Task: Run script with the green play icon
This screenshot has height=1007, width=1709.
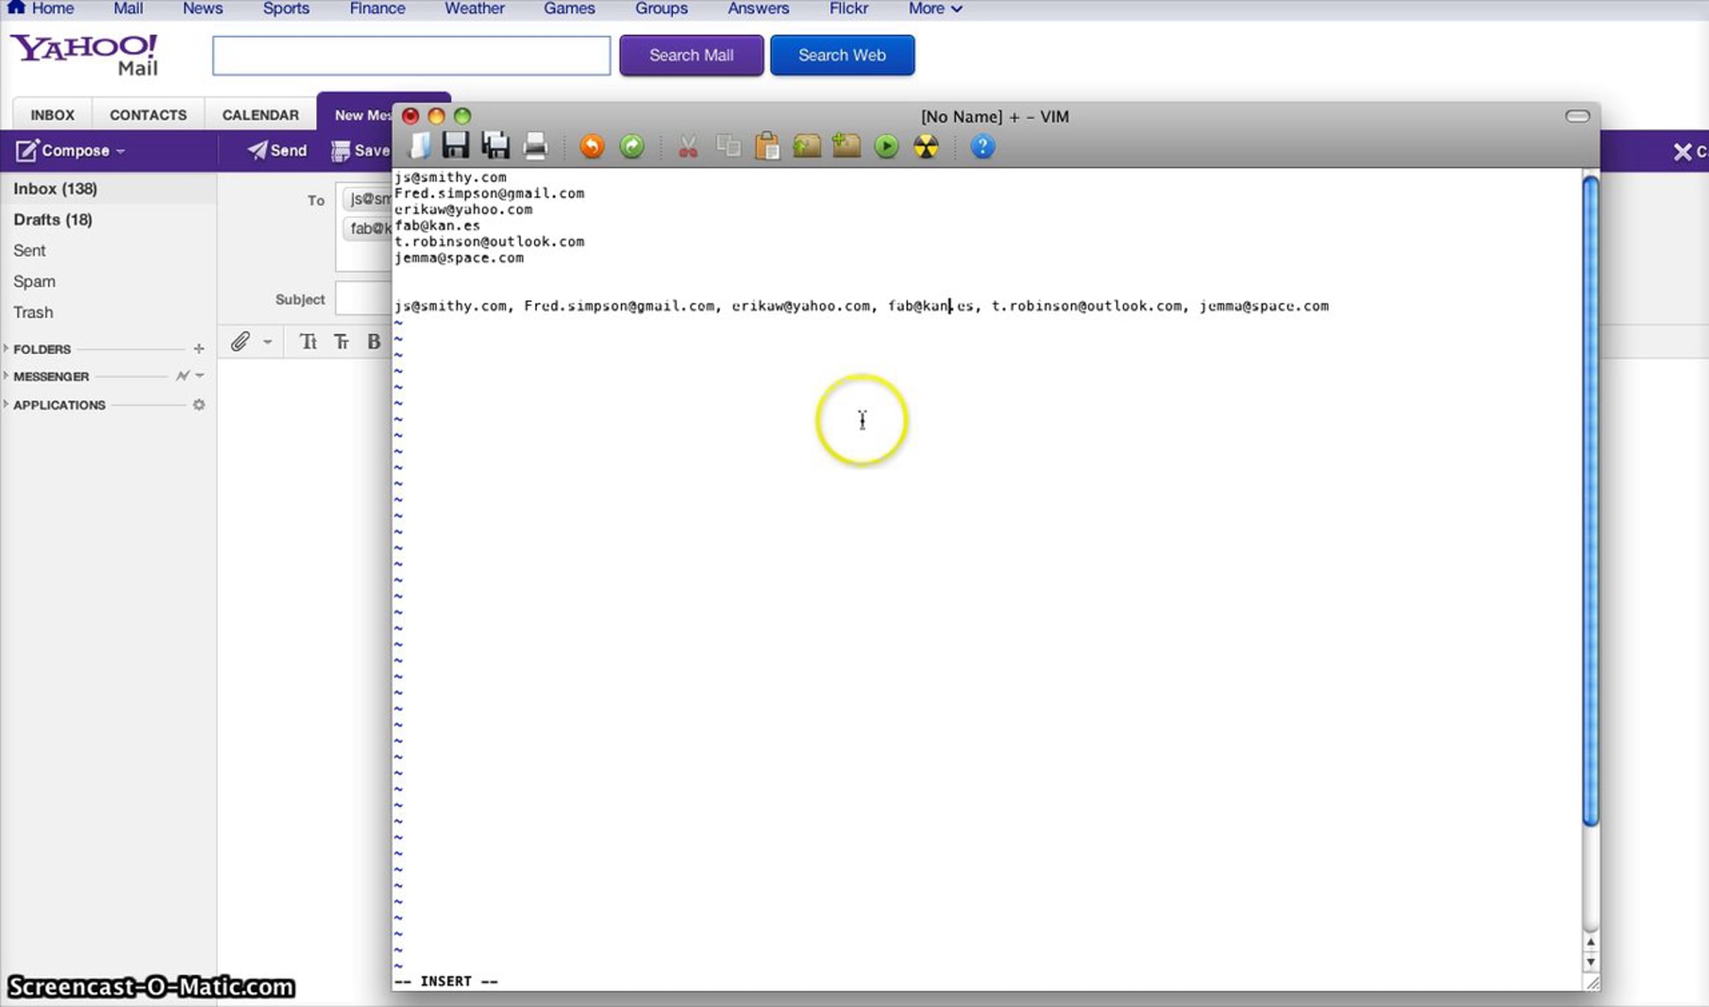Action: [887, 147]
